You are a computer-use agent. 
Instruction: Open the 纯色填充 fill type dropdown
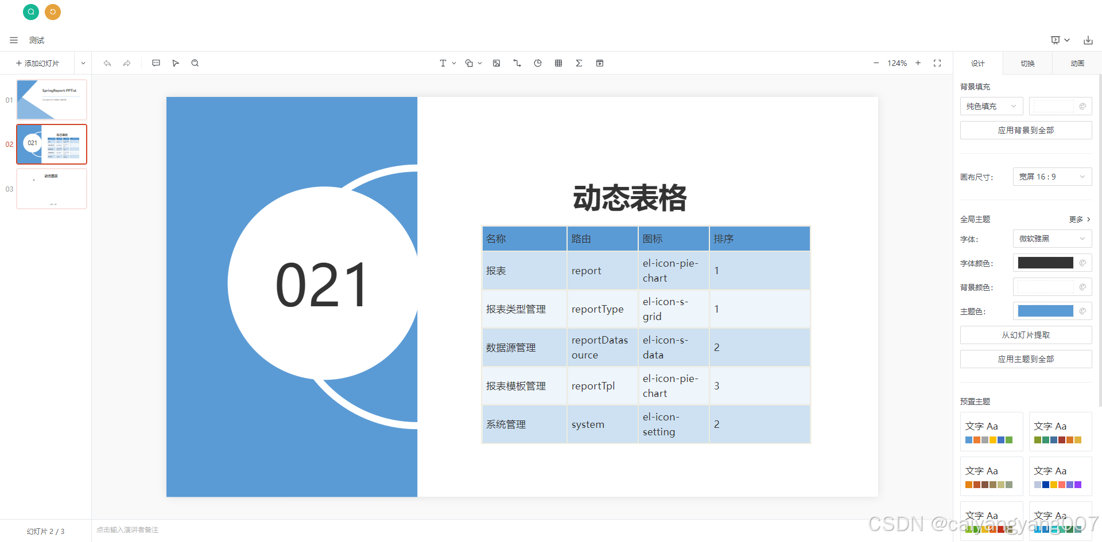point(991,106)
